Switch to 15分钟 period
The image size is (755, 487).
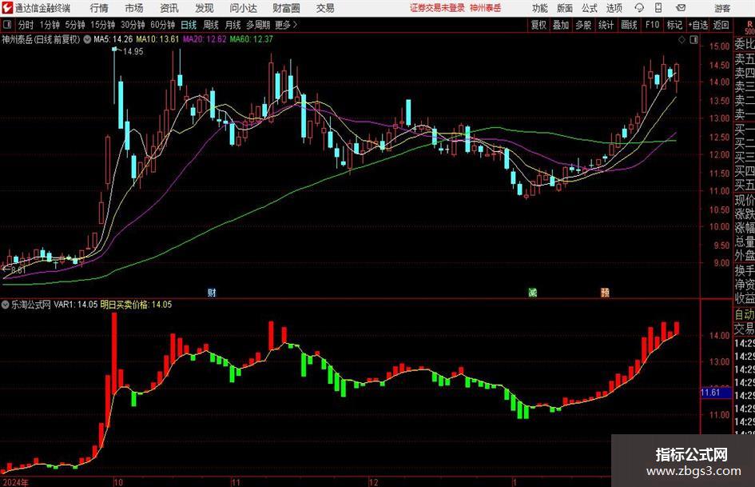(x=103, y=25)
